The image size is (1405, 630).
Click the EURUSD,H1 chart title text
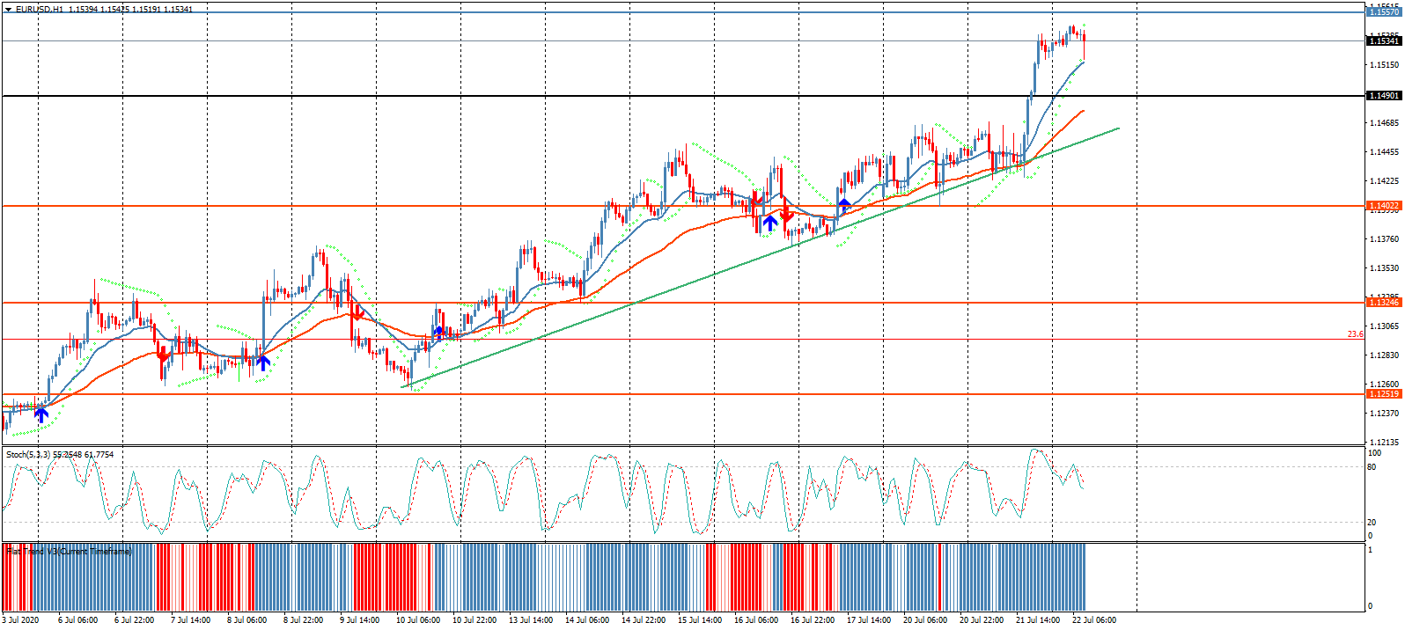(x=40, y=9)
